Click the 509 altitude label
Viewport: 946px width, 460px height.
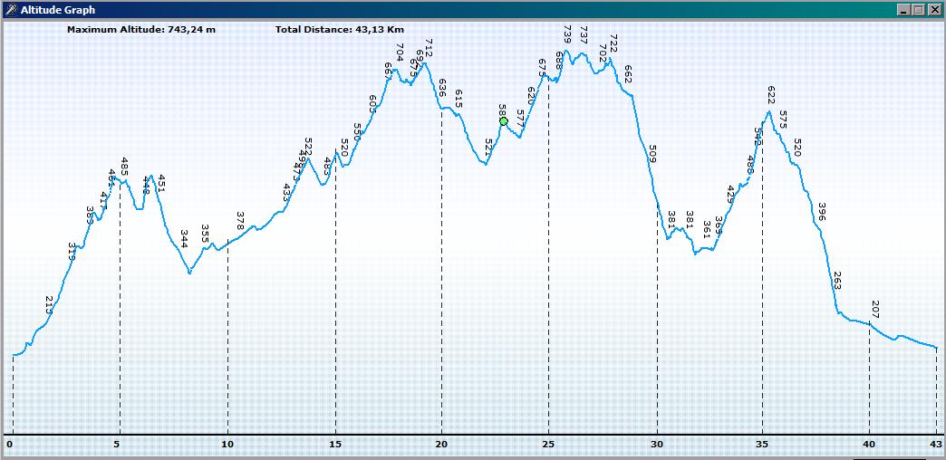[x=652, y=154]
